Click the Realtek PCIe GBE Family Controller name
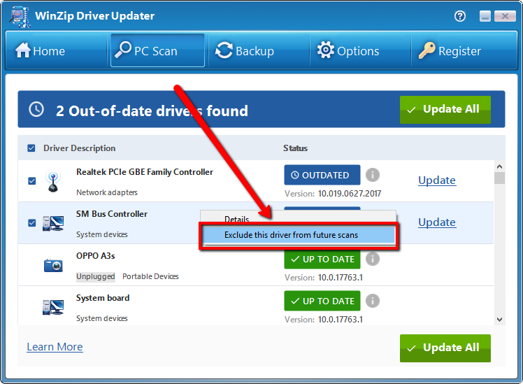The height and width of the screenshot is (384, 523). 145,172
